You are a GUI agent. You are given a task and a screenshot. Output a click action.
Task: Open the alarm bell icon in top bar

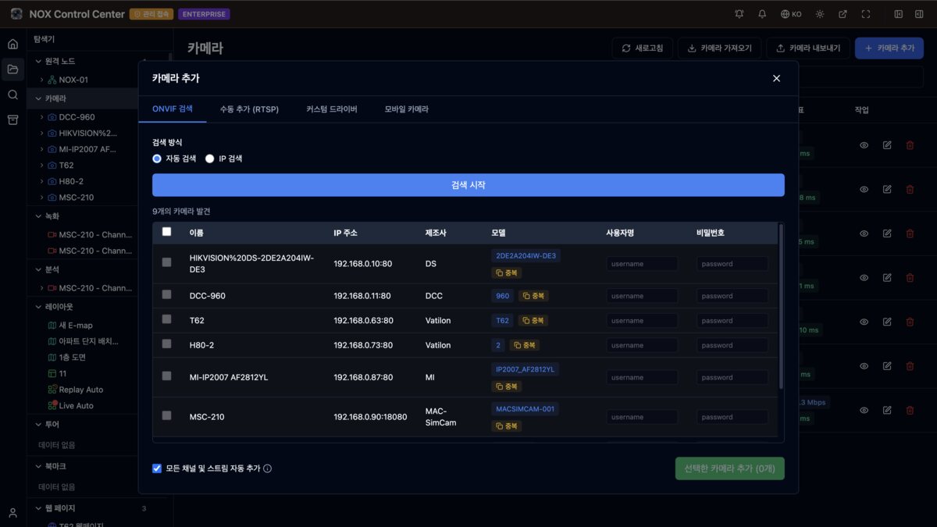(x=739, y=14)
